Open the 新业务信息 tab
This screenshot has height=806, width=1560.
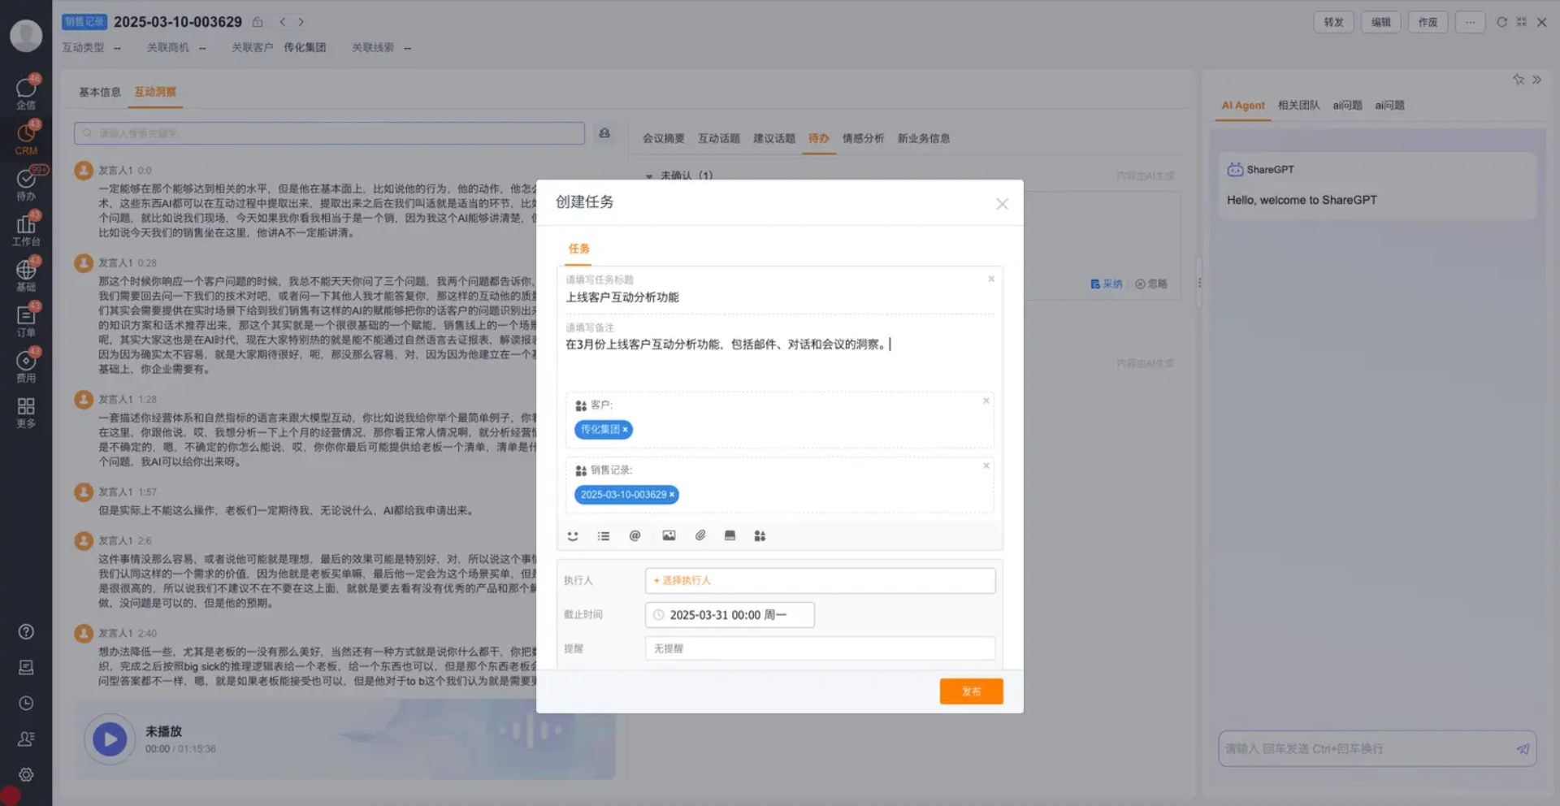click(x=924, y=138)
